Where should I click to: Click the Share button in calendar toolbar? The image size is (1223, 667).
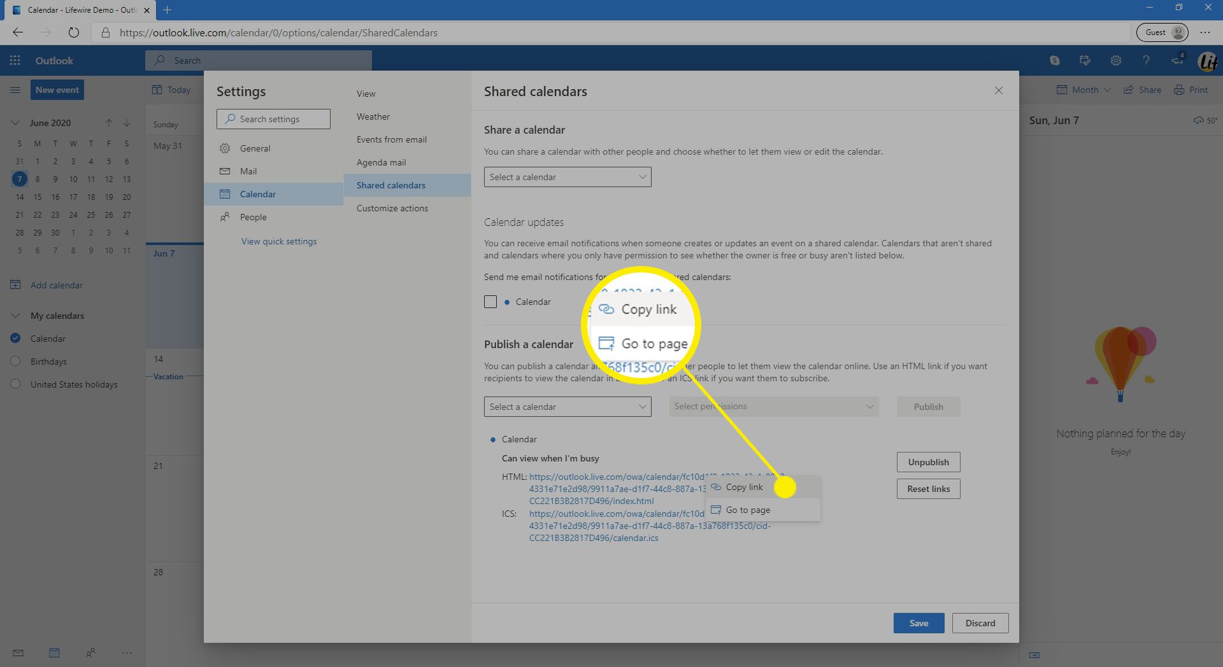pos(1142,90)
